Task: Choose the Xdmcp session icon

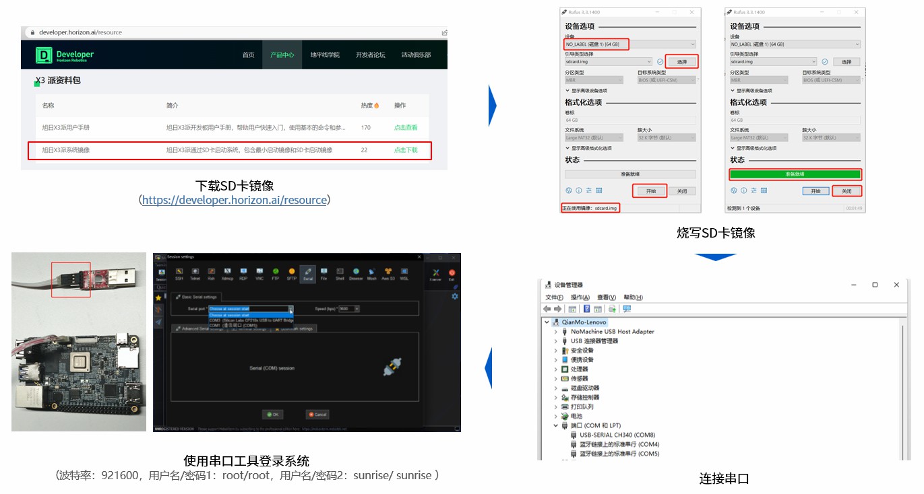Action: click(227, 273)
